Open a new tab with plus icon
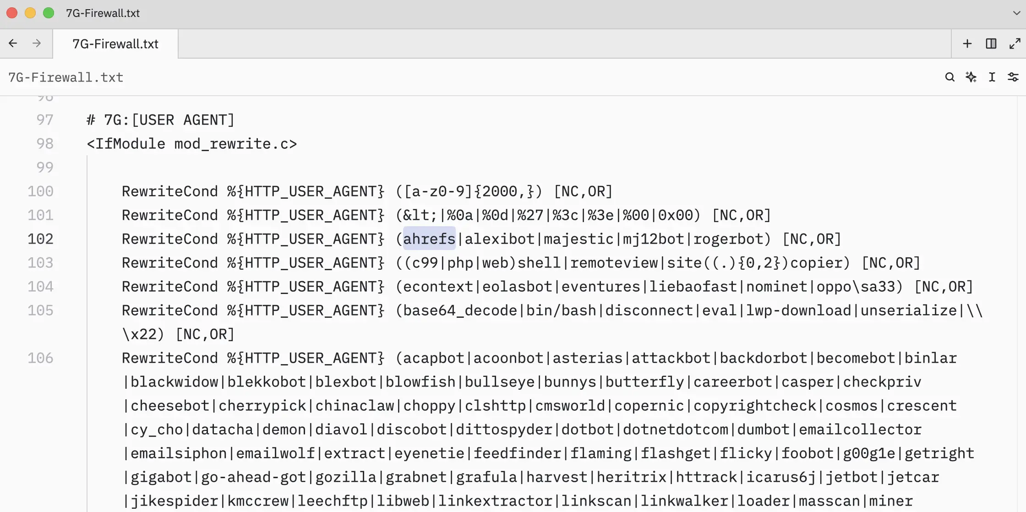Viewport: 1026px width, 512px height. click(967, 44)
